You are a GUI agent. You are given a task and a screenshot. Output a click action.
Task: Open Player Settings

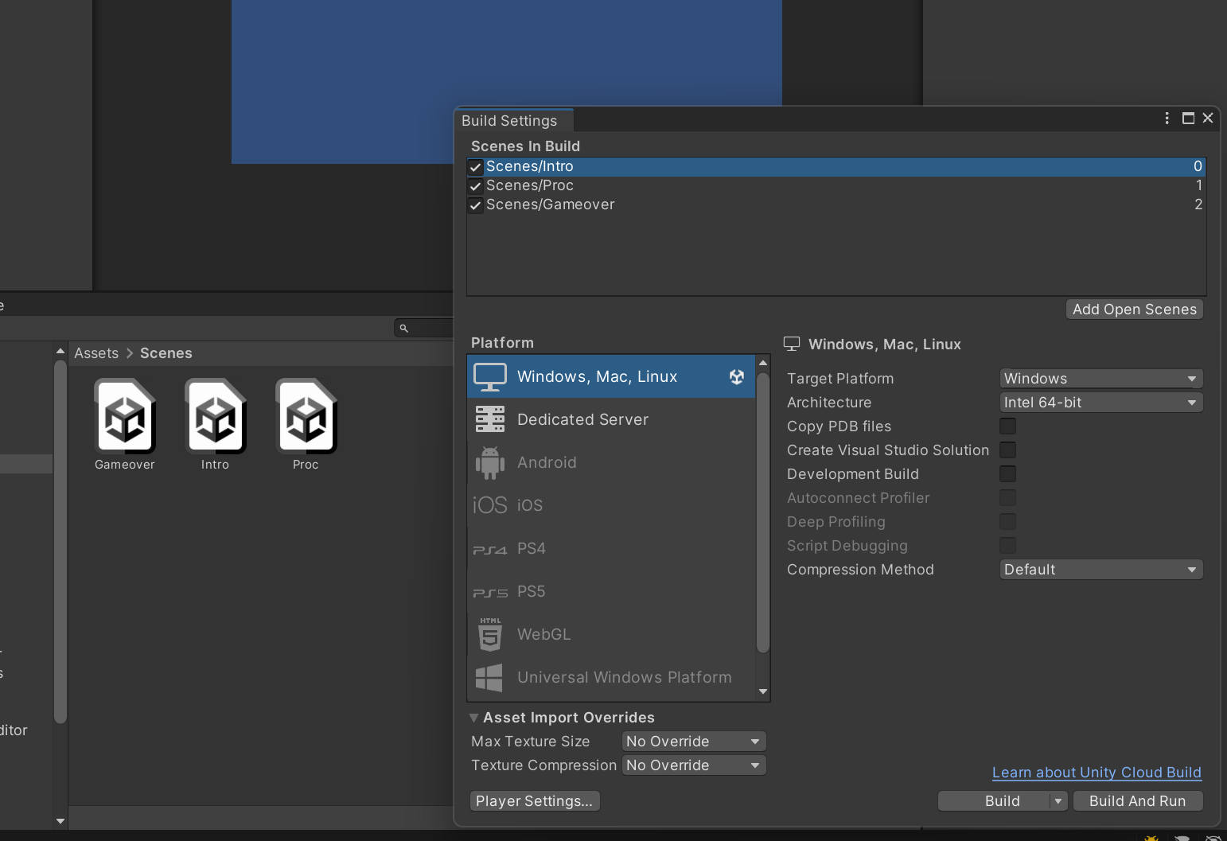[535, 801]
